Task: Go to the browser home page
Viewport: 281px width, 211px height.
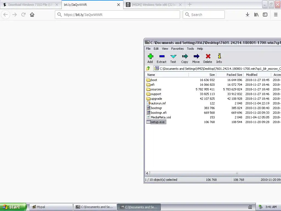Action: [32, 15]
